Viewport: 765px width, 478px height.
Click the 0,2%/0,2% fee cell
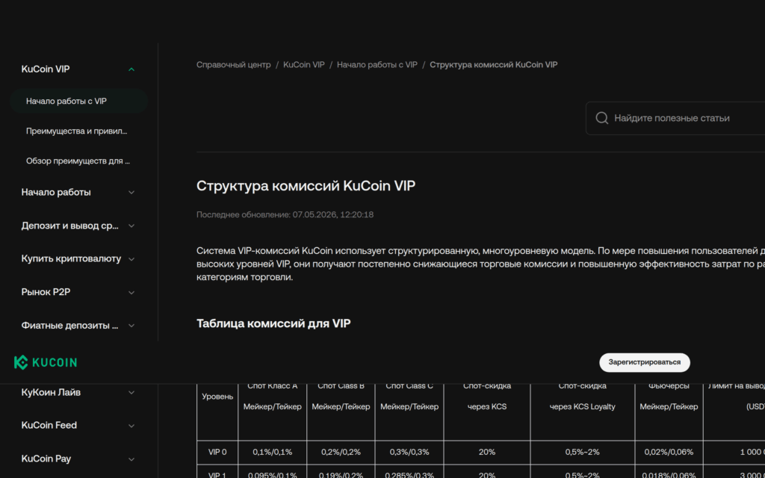[x=341, y=452]
